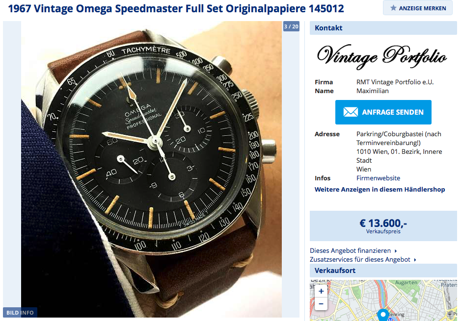
Task: Zoom in the map with plus
Action: [x=321, y=291]
